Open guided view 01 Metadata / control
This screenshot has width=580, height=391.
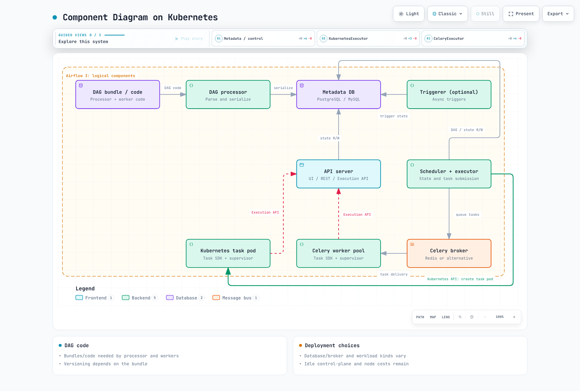tap(263, 38)
